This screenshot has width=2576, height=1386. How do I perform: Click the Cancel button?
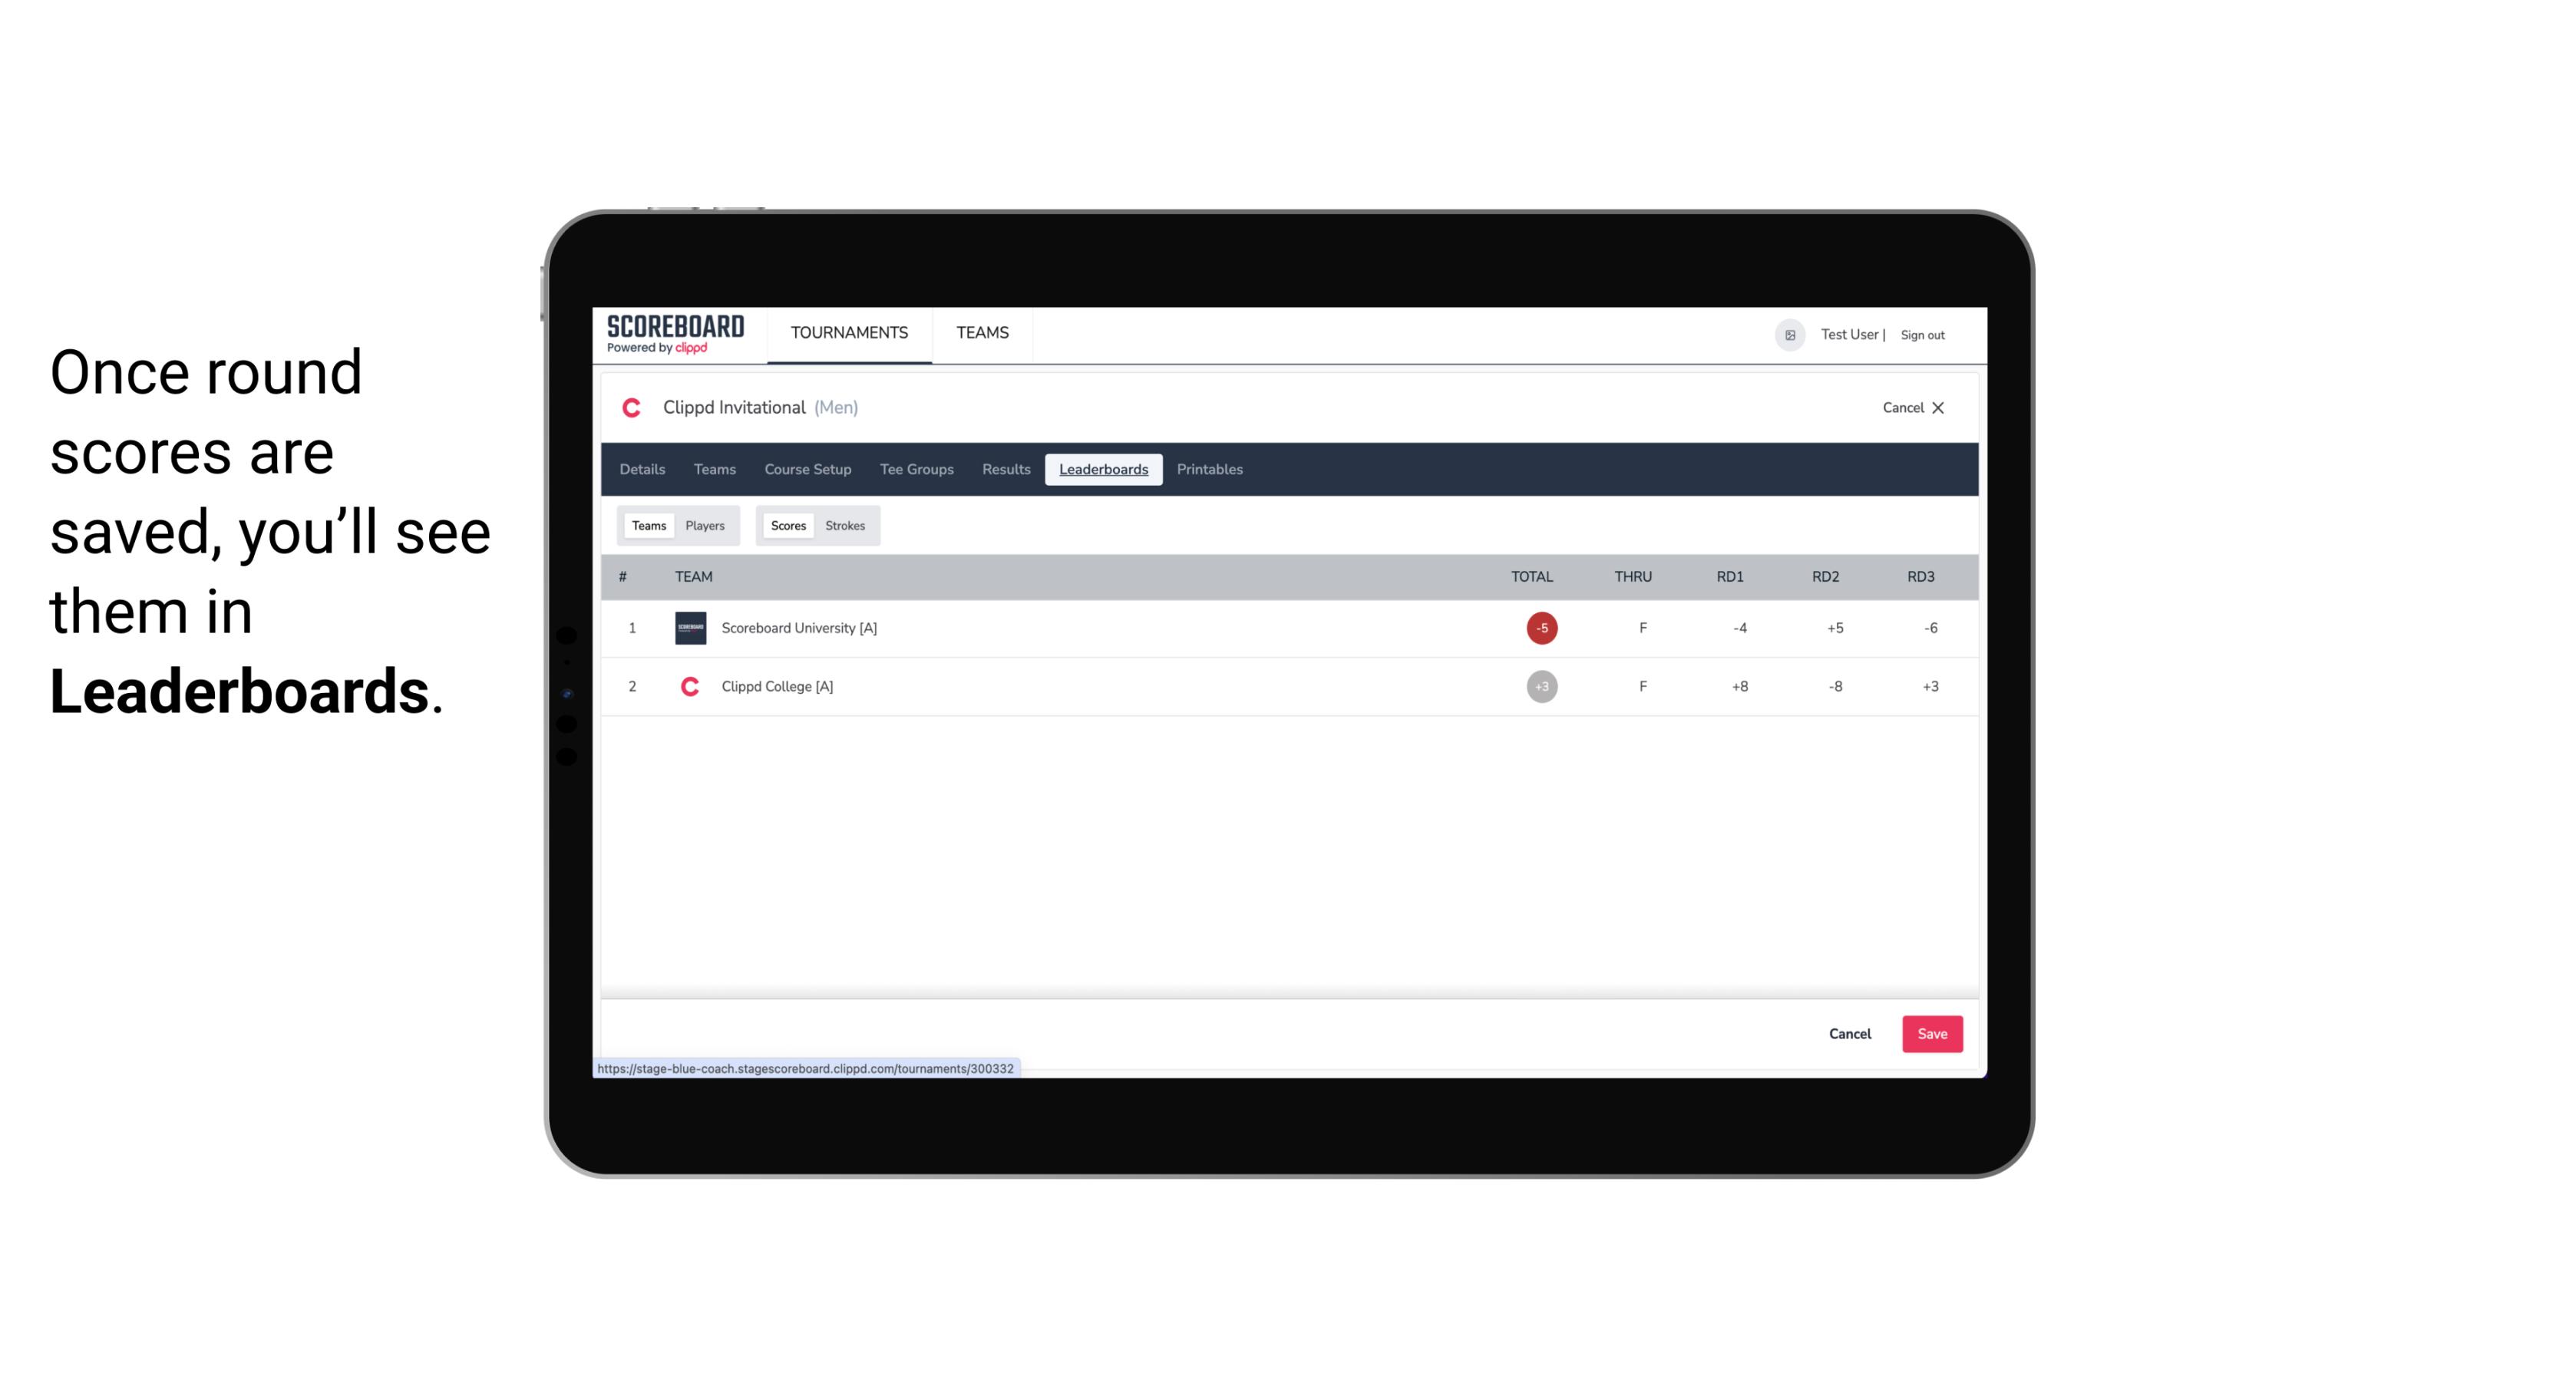click(1851, 1033)
